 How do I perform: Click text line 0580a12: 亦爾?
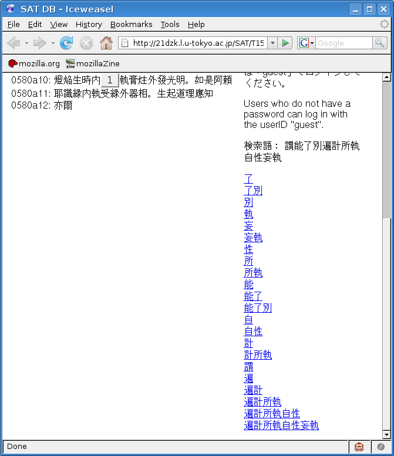coord(42,105)
